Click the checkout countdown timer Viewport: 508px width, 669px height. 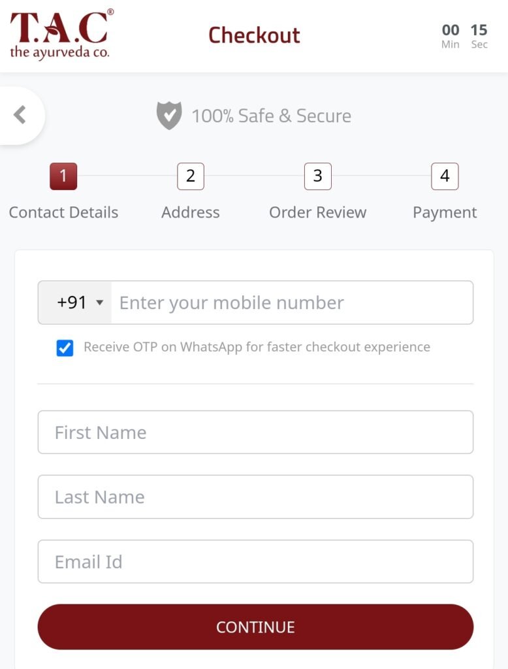click(464, 36)
